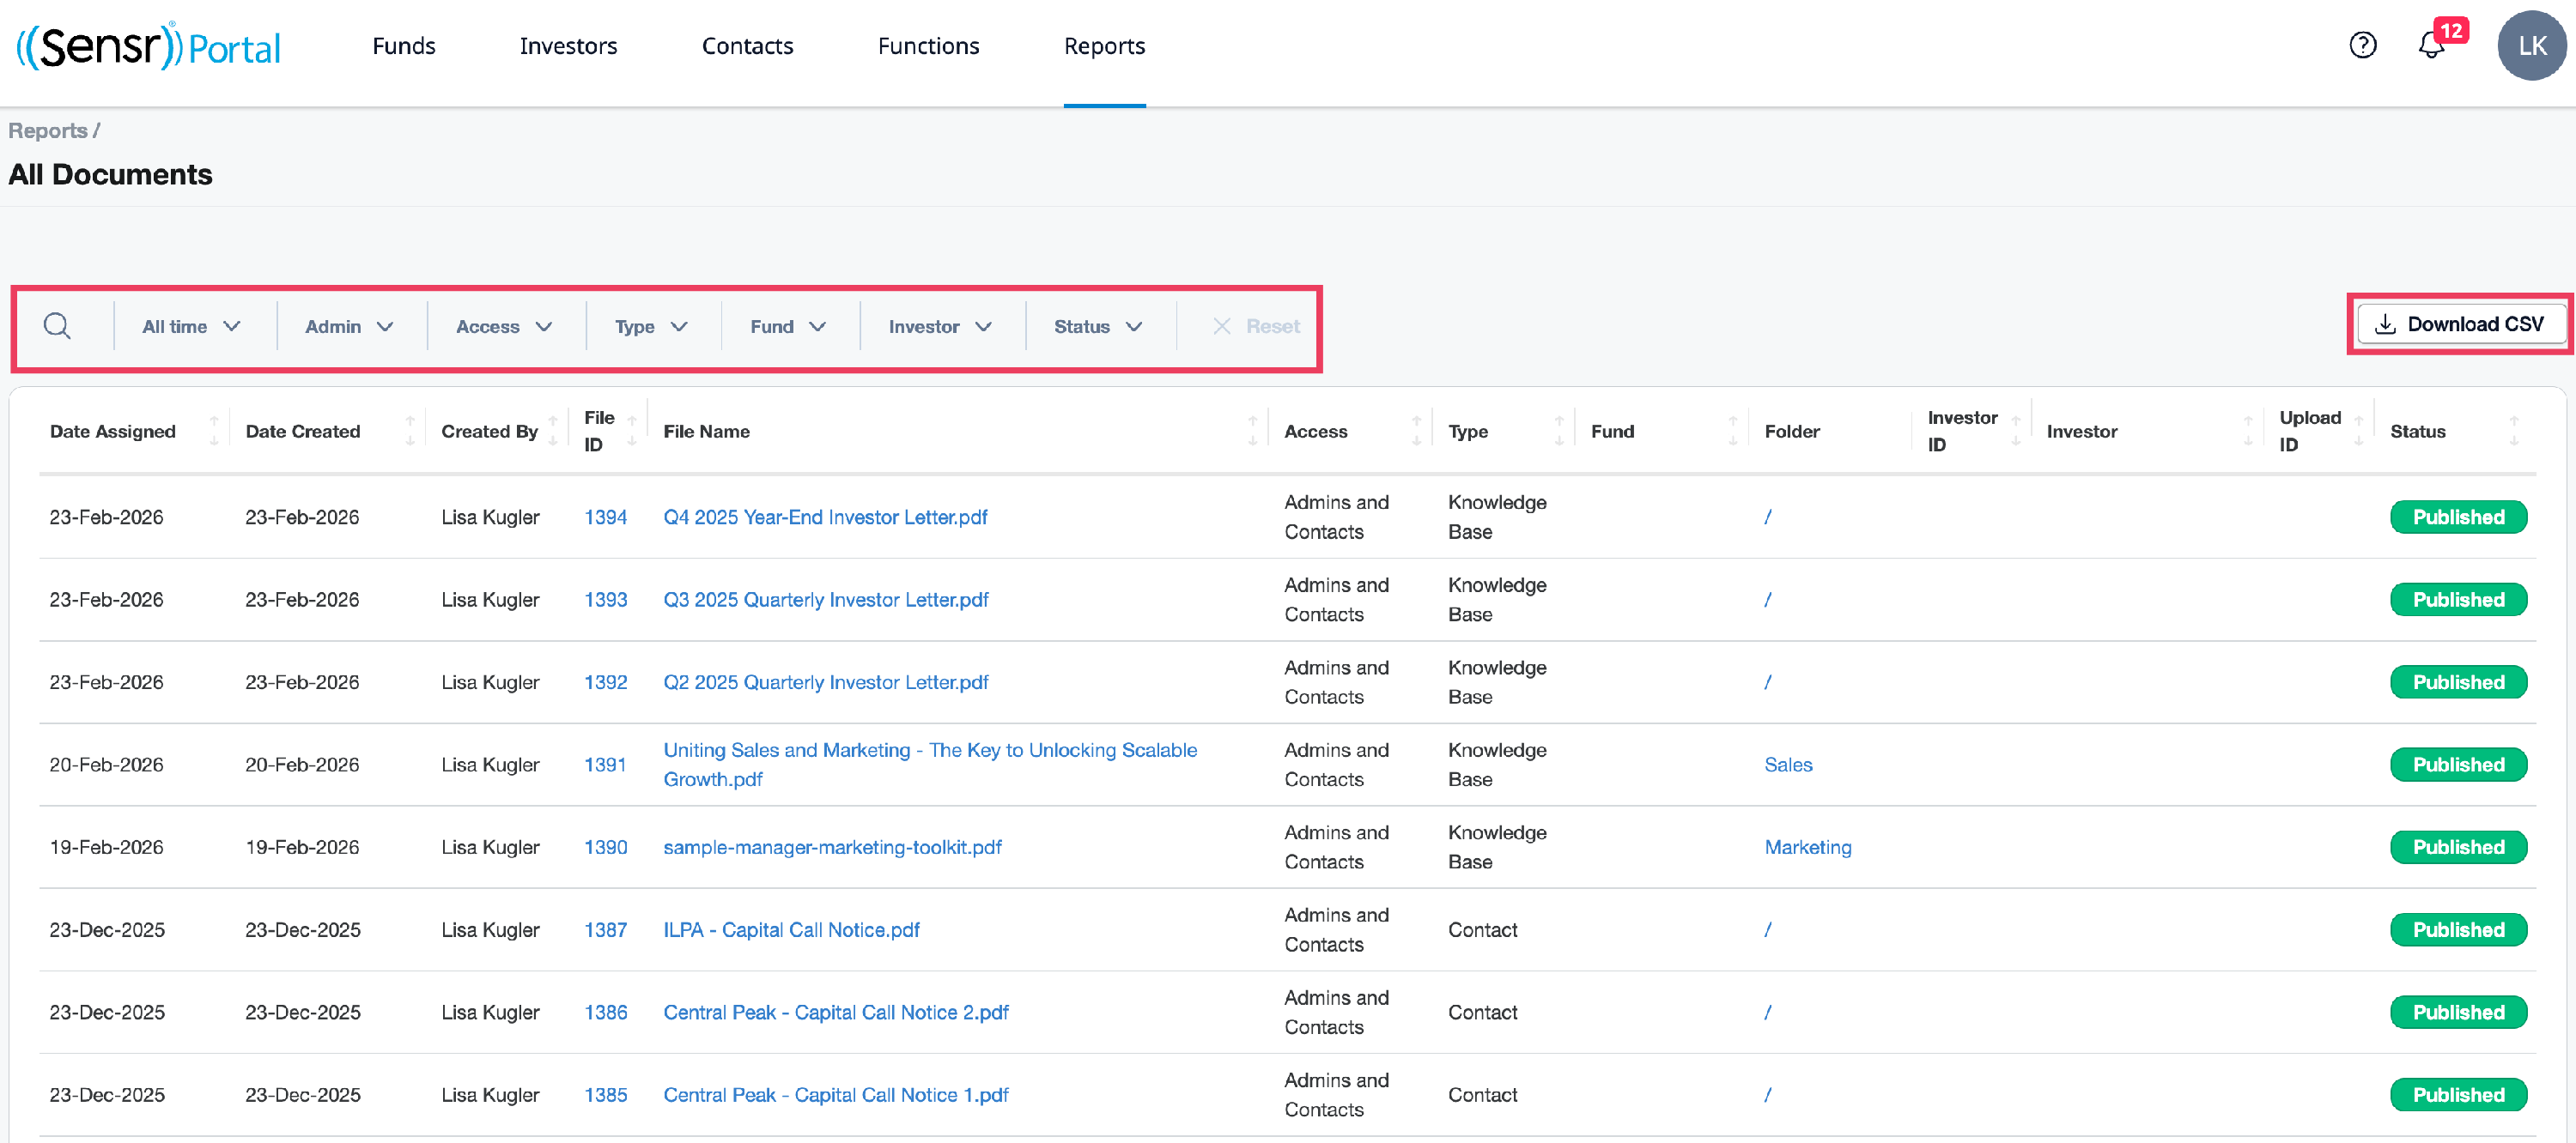
Task: Switch to the Functions menu
Action: 928,46
